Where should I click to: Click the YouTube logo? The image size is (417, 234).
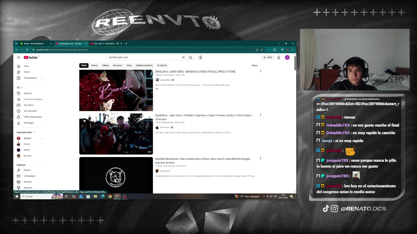[31, 58]
